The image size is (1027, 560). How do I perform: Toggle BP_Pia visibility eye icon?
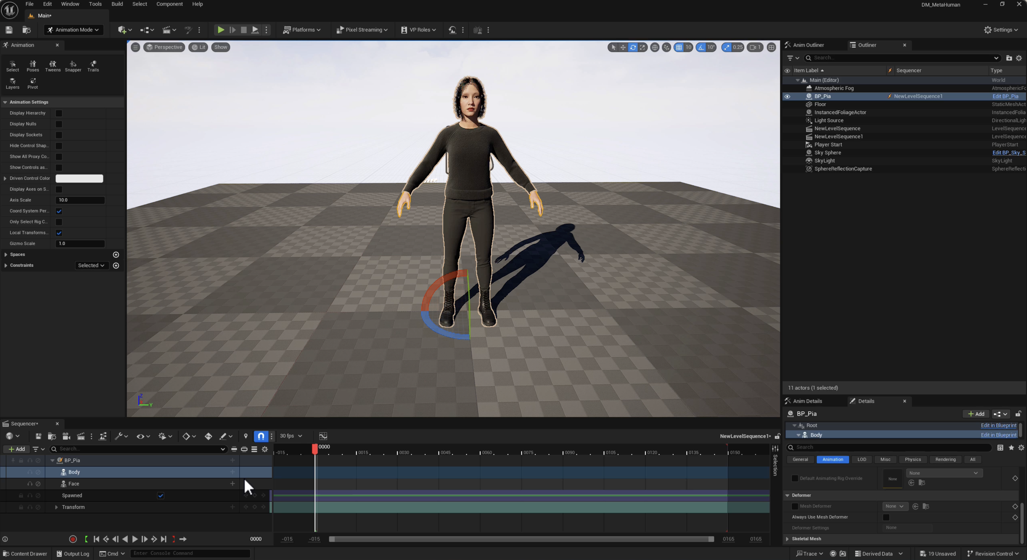click(x=787, y=96)
